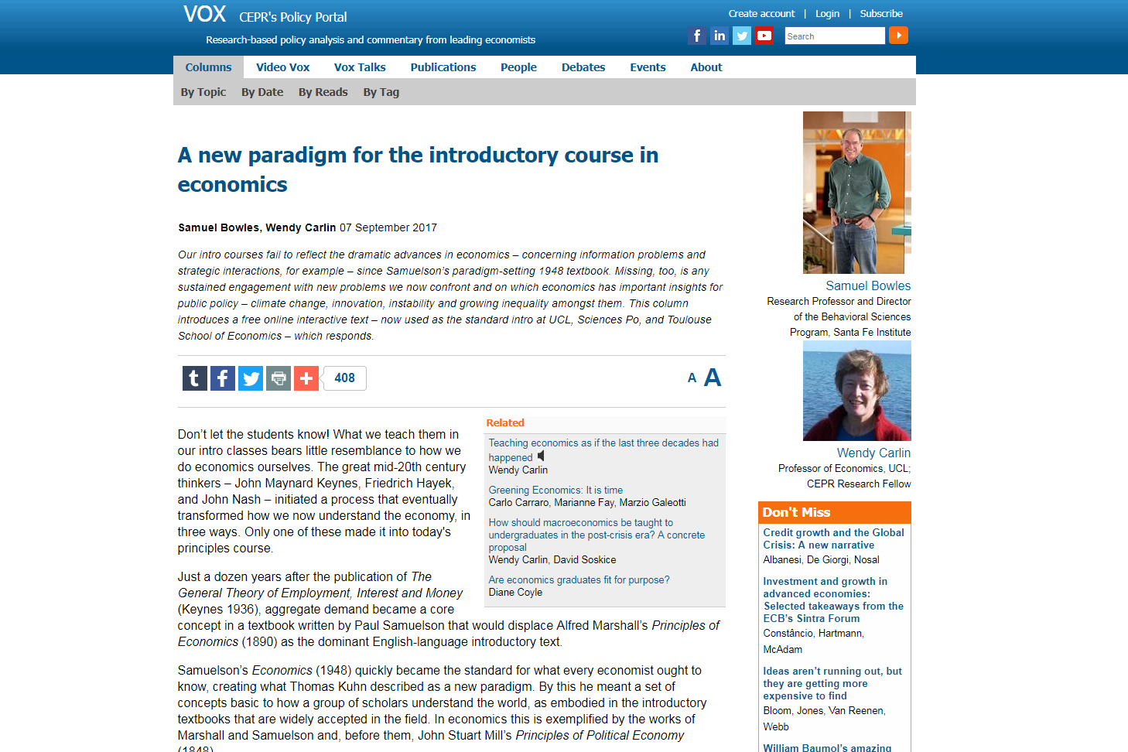Open 'William Baumol's amazing' link

827,747
